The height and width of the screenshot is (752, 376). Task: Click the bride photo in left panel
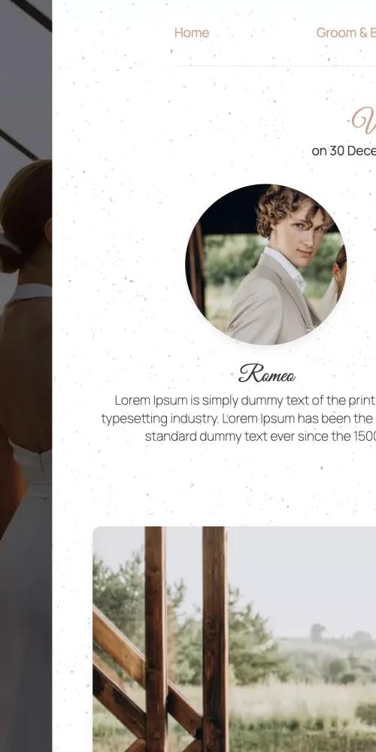(x=26, y=376)
